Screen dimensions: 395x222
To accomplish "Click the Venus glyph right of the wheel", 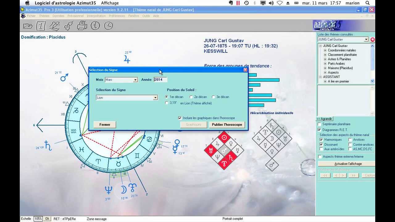I will coord(177,142).
